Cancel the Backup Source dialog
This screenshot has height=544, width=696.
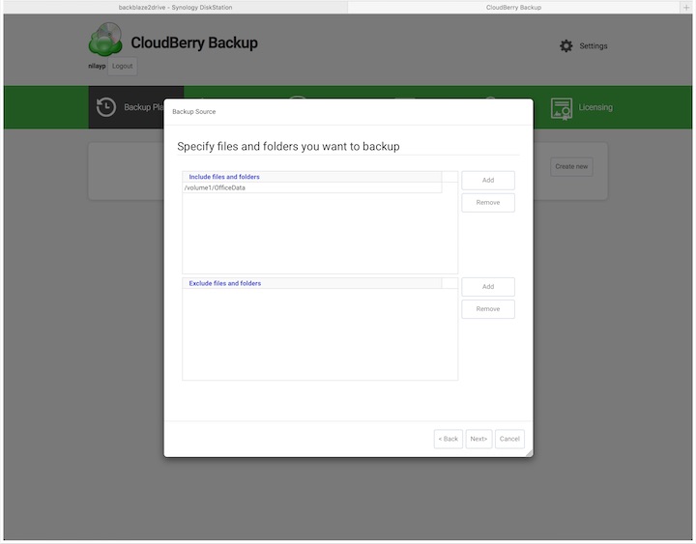[x=509, y=439]
